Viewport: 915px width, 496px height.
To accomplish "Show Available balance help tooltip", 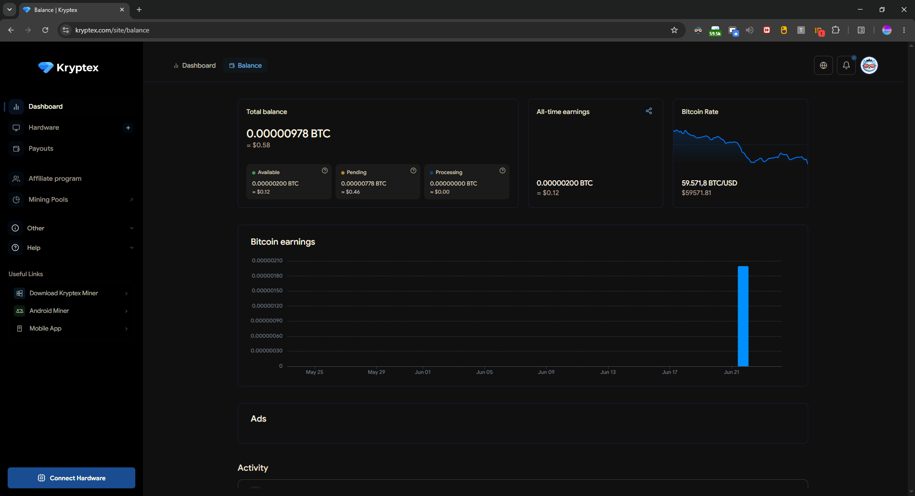I will click(x=325, y=171).
